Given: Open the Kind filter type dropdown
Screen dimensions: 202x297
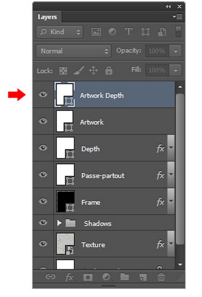Looking at the screenshot, I should pos(60,32).
